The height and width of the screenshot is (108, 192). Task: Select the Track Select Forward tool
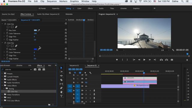click(61, 72)
